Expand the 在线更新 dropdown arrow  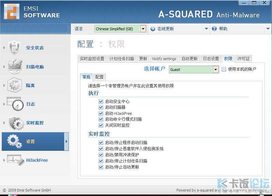pyautogui.click(x=206, y=29)
